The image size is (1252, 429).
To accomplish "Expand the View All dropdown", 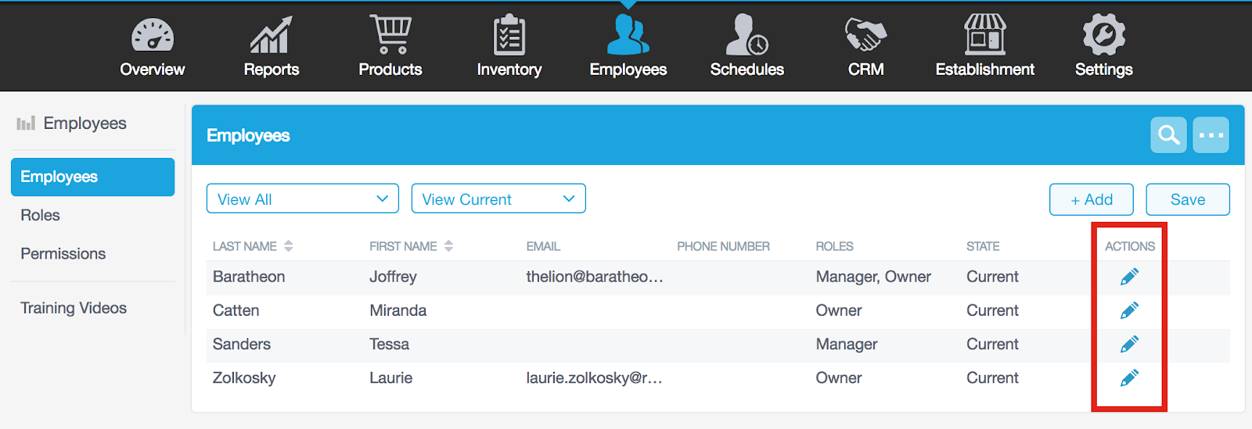I will click(x=303, y=198).
